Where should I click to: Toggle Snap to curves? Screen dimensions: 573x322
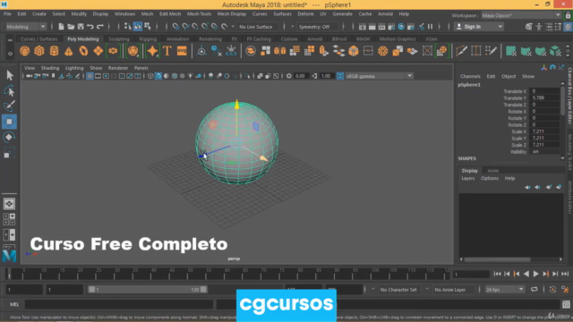(185, 27)
